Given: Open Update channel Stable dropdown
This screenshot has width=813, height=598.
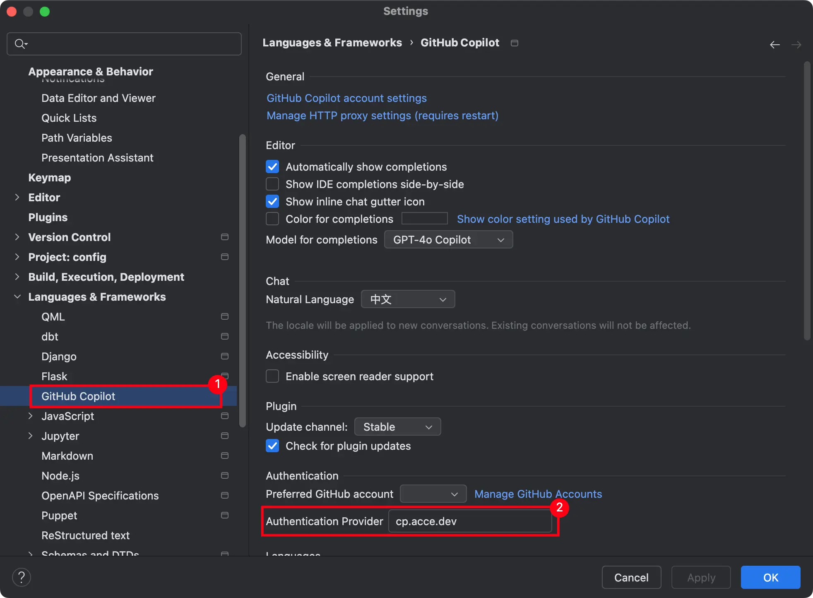Looking at the screenshot, I should click(397, 427).
